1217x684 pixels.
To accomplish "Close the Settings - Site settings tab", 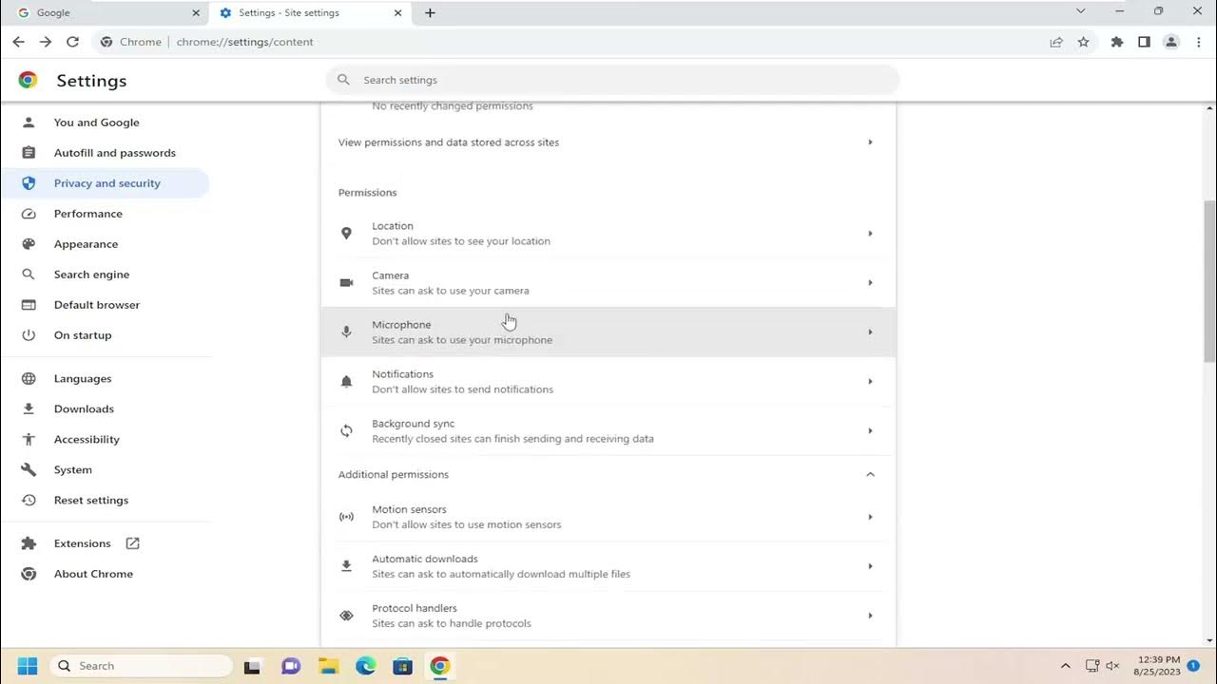I will click(x=397, y=13).
